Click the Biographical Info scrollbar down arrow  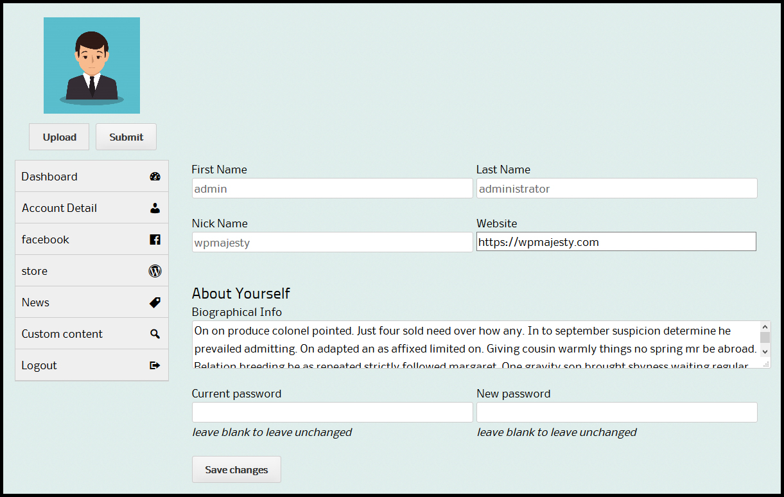pos(765,352)
